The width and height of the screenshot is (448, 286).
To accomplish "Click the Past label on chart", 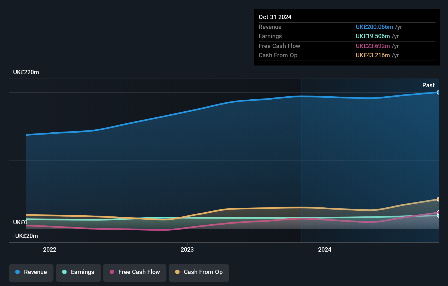I will click(428, 85).
